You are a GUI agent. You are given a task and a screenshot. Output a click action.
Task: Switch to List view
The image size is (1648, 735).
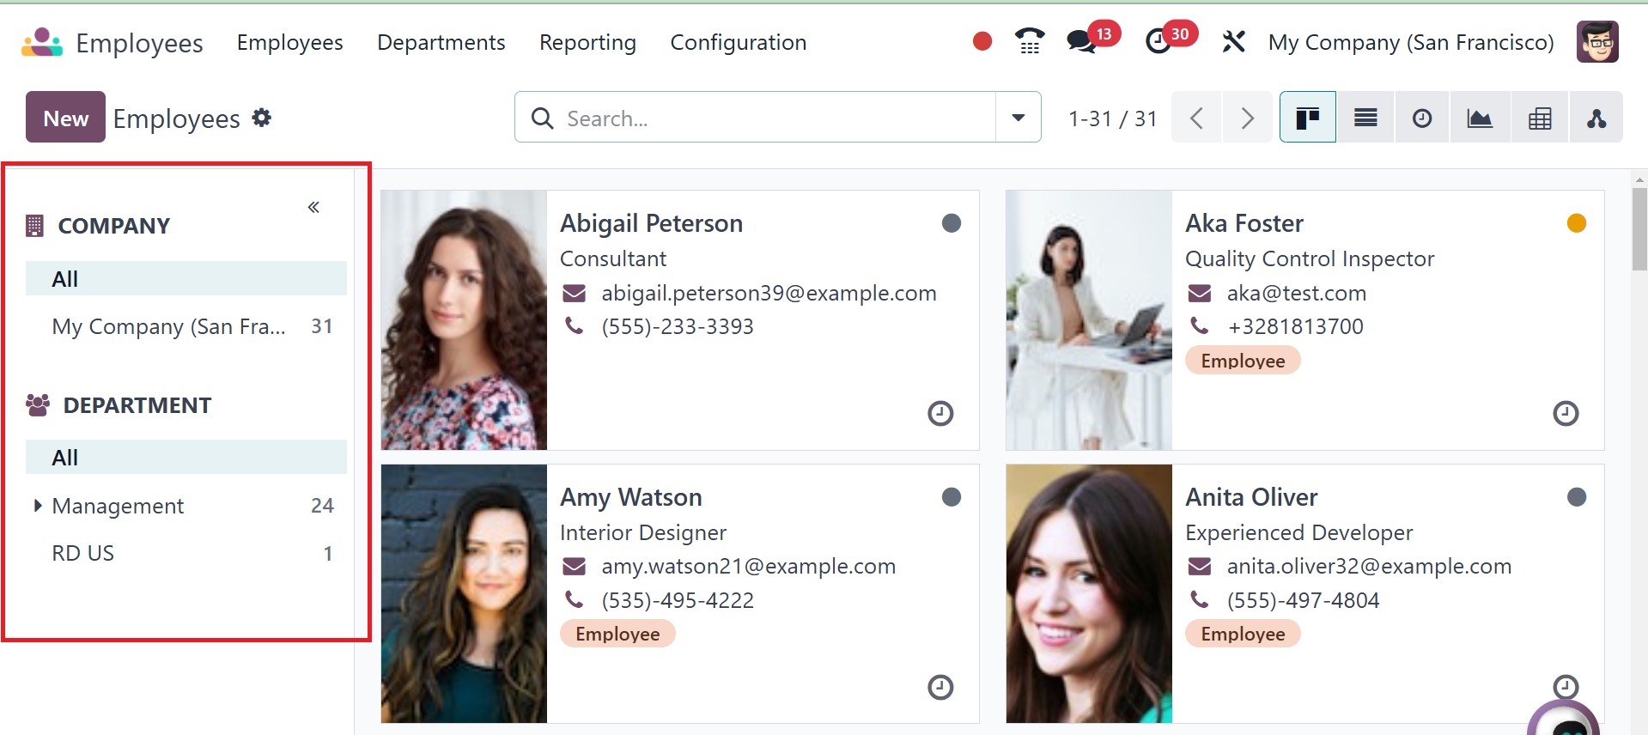[x=1365, y=118]
